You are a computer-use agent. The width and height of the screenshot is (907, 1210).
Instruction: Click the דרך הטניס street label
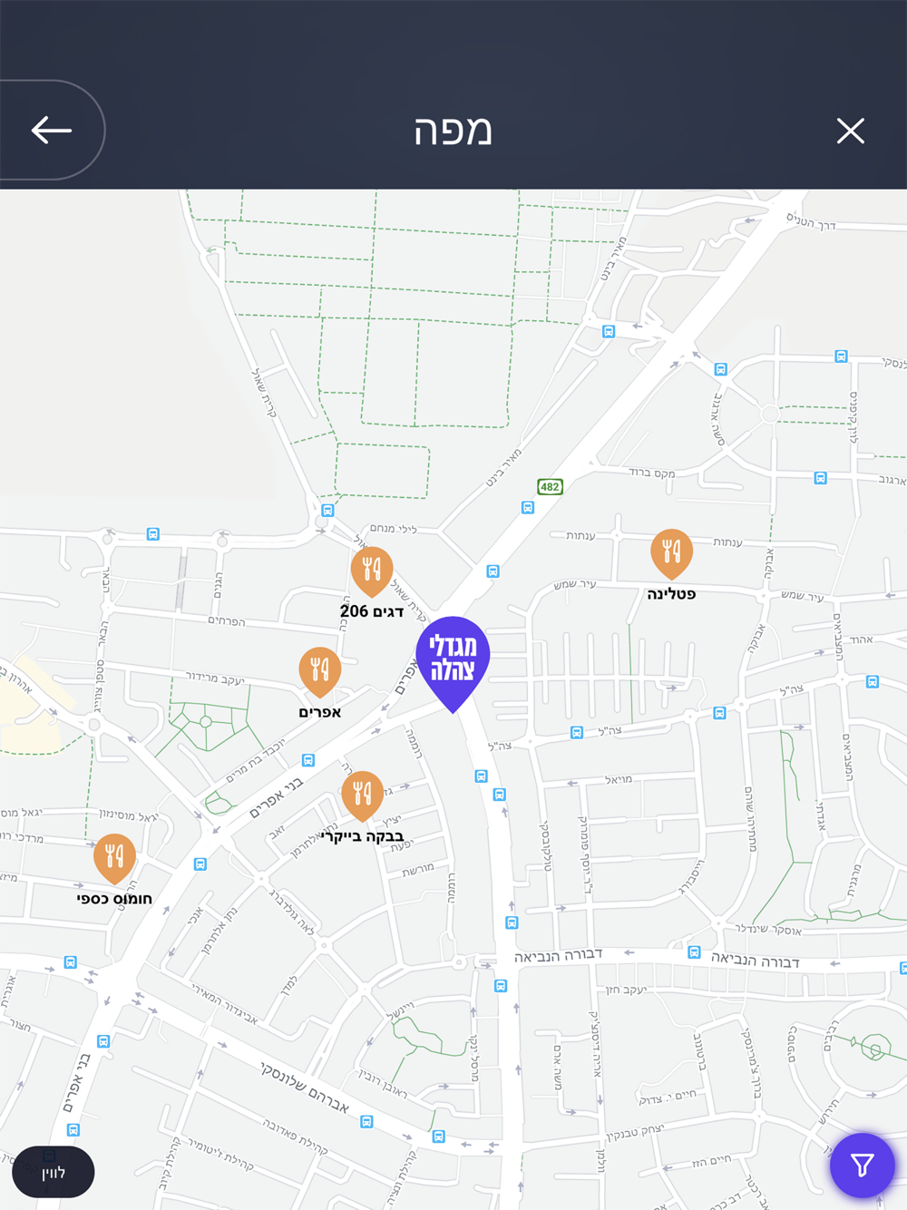pos(811,221)
